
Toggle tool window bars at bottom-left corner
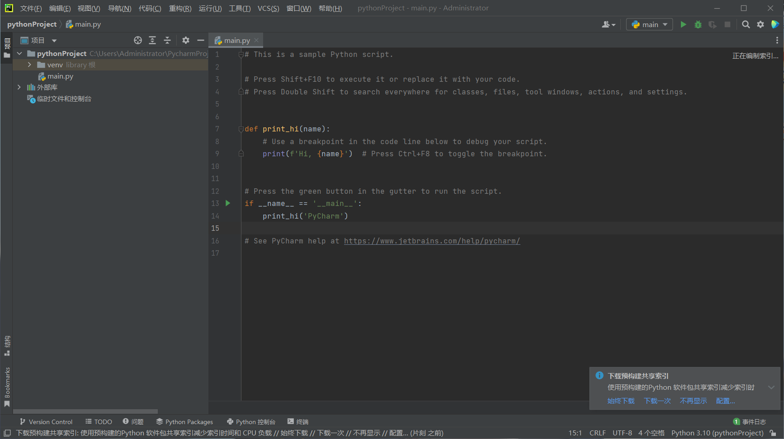tap(7, 433)
